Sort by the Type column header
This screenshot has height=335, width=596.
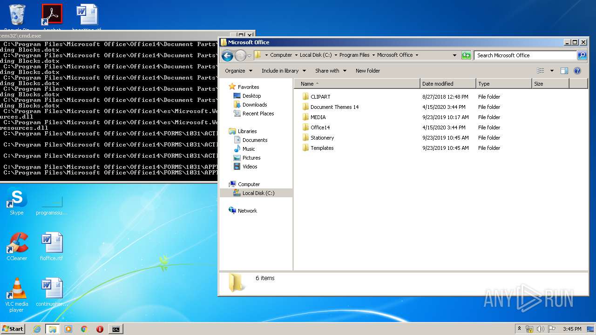pyautogui.click(x=504, y=84)
